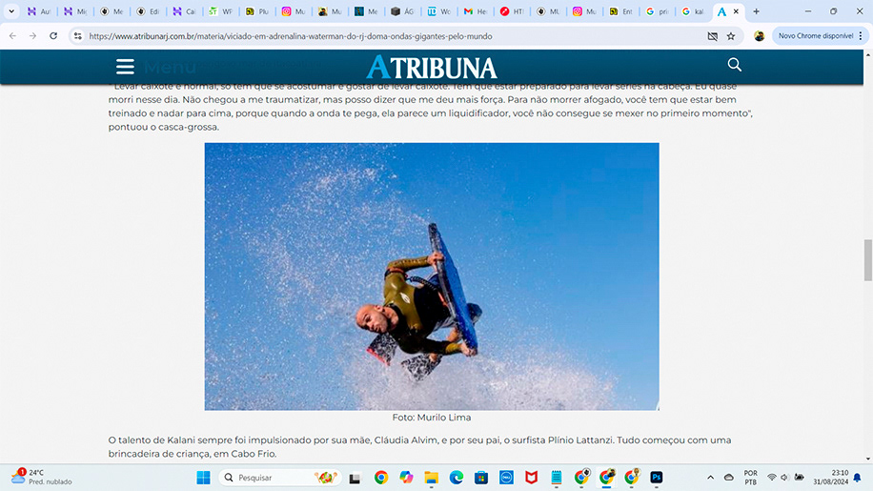The width and height of the screenshot is (873, 491).
Task: Click the volume speaker tray icon
Action: (x=784, y=478)
